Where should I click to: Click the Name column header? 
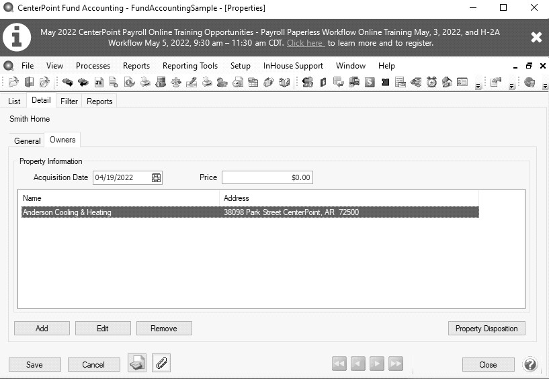[x=120, y=198]
